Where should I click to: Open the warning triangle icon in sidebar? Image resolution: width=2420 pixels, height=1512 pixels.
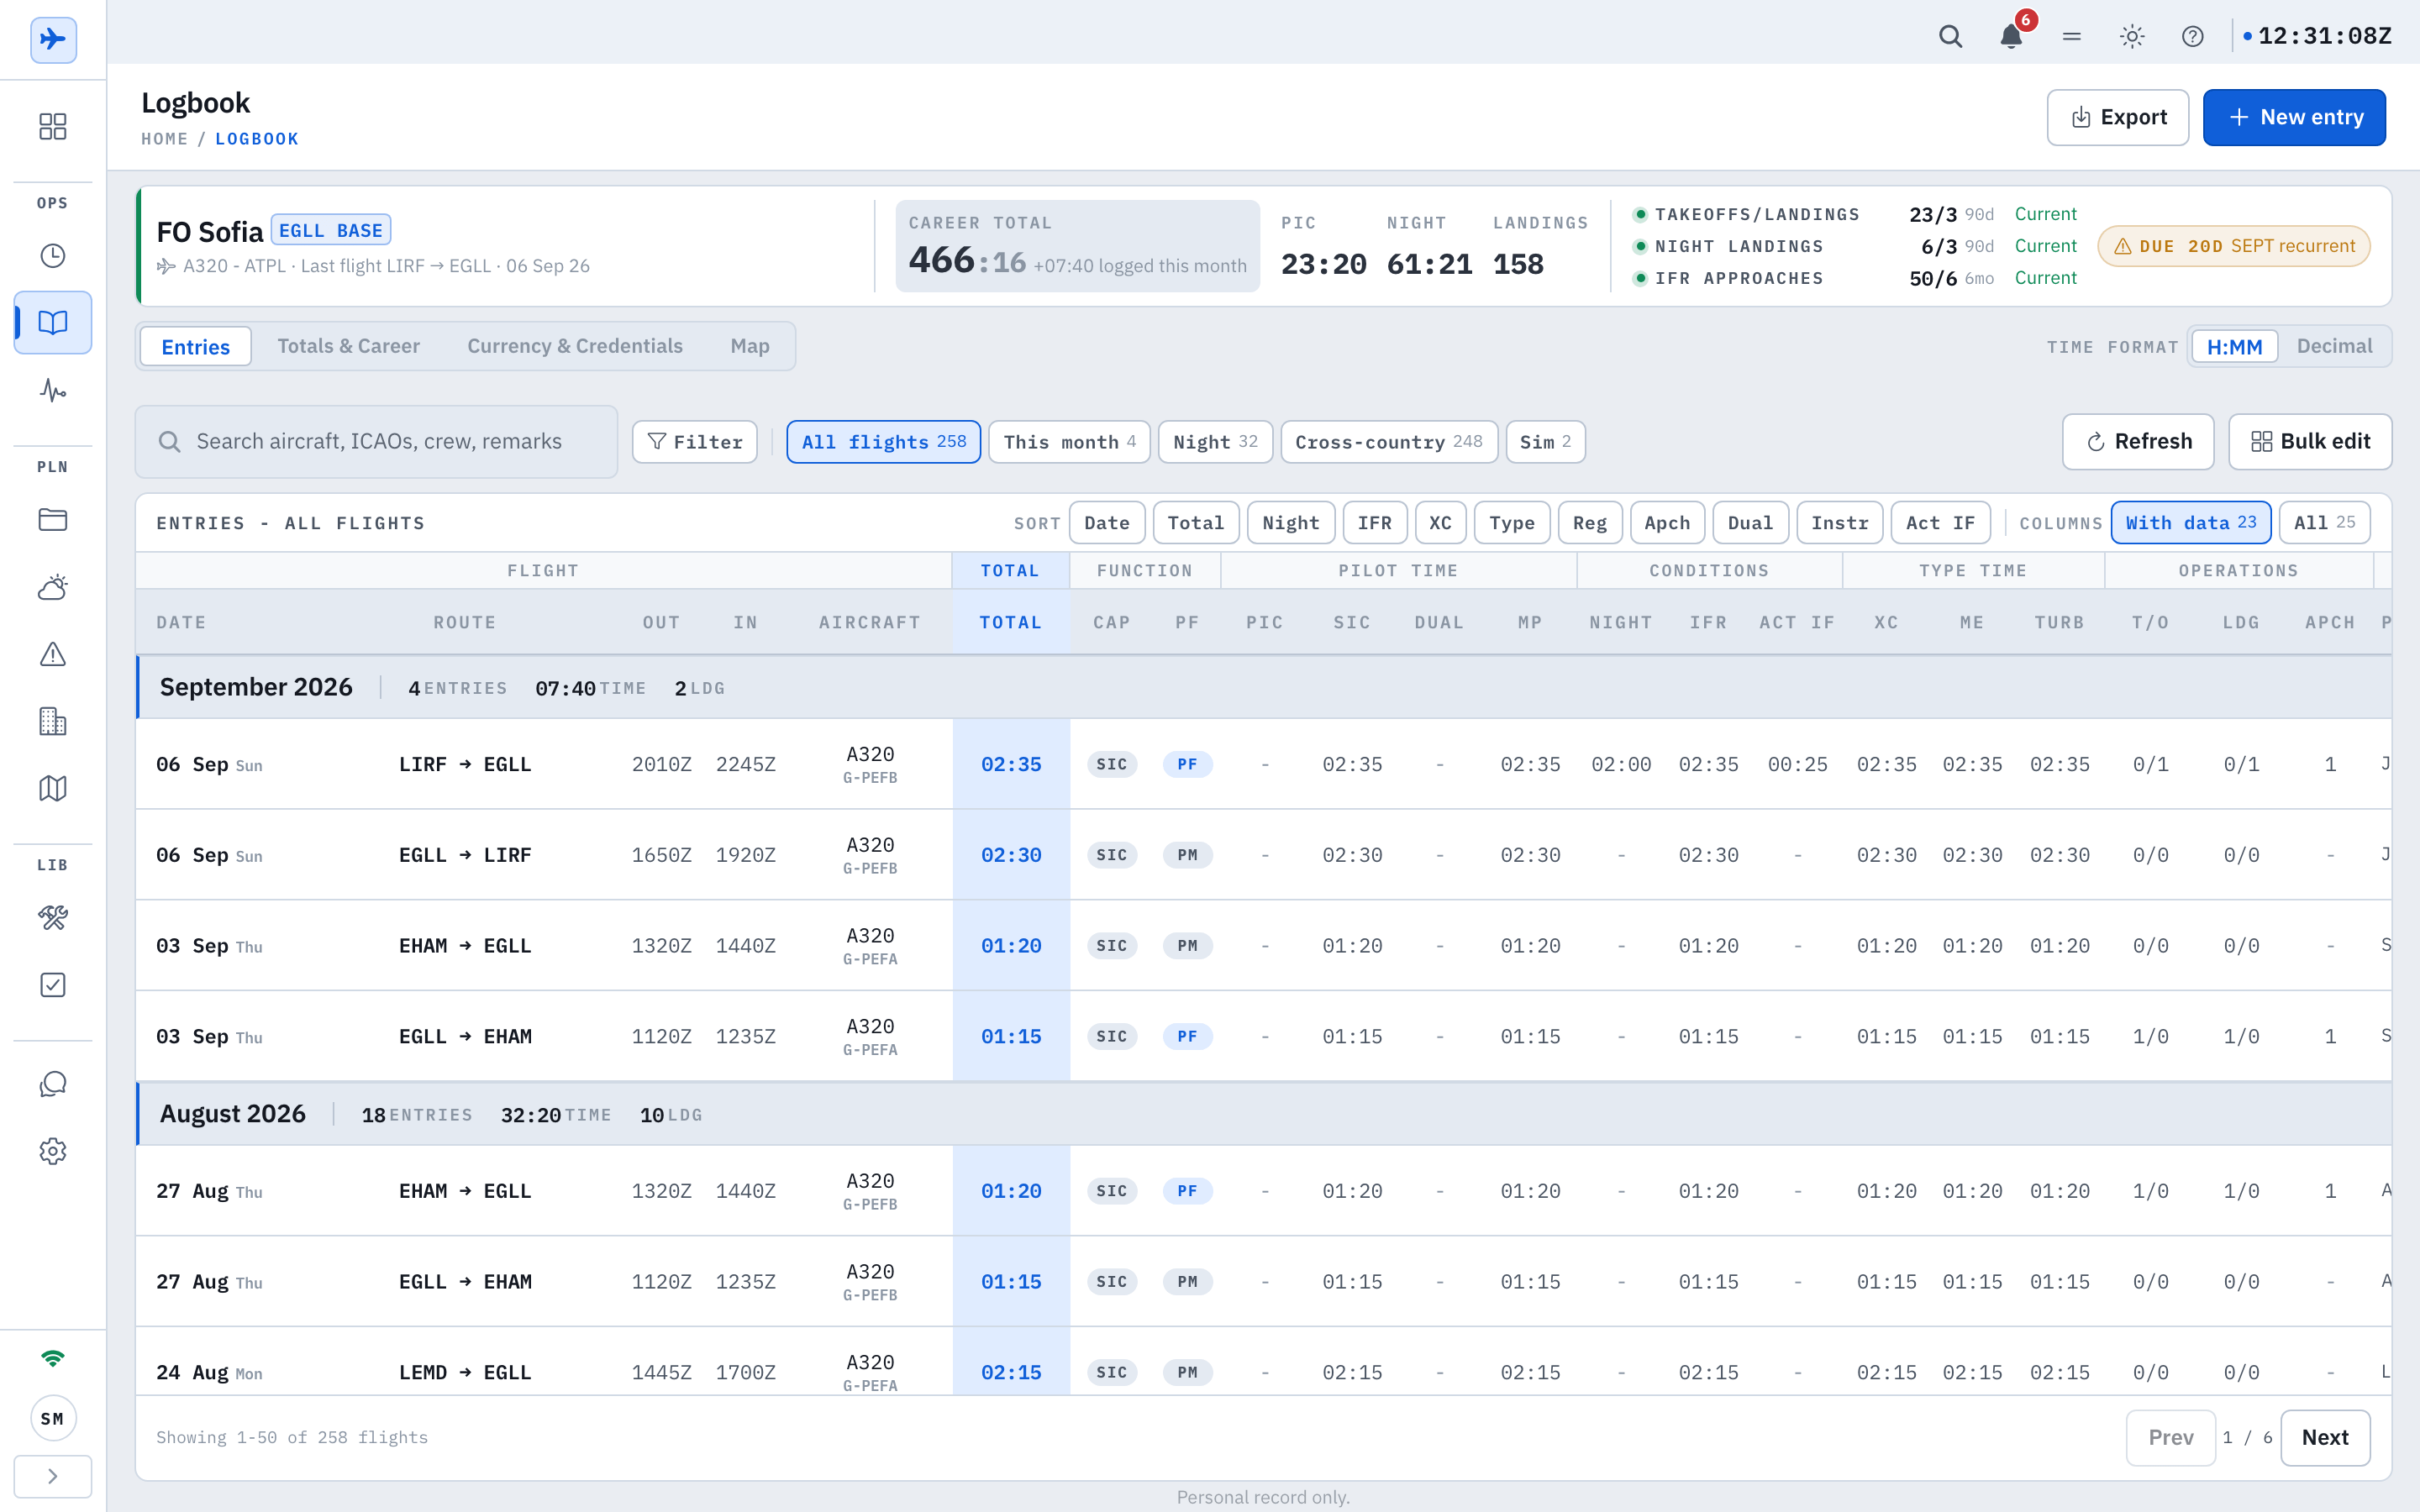53,654
